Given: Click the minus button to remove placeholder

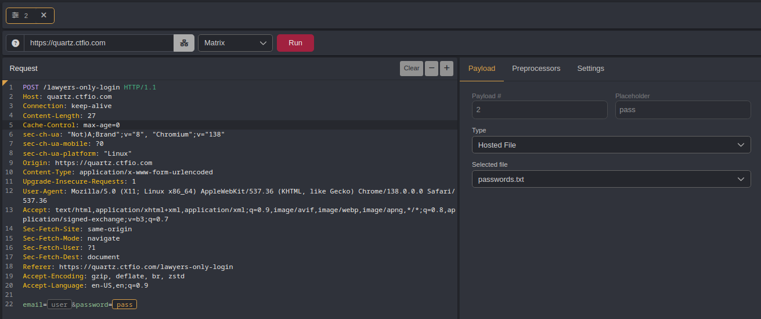Looking at the screenshot, I should (x=431, y=69).
